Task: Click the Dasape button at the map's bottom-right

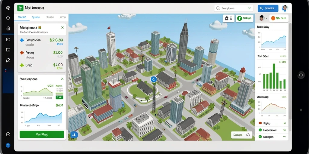Action: [242, 135]
